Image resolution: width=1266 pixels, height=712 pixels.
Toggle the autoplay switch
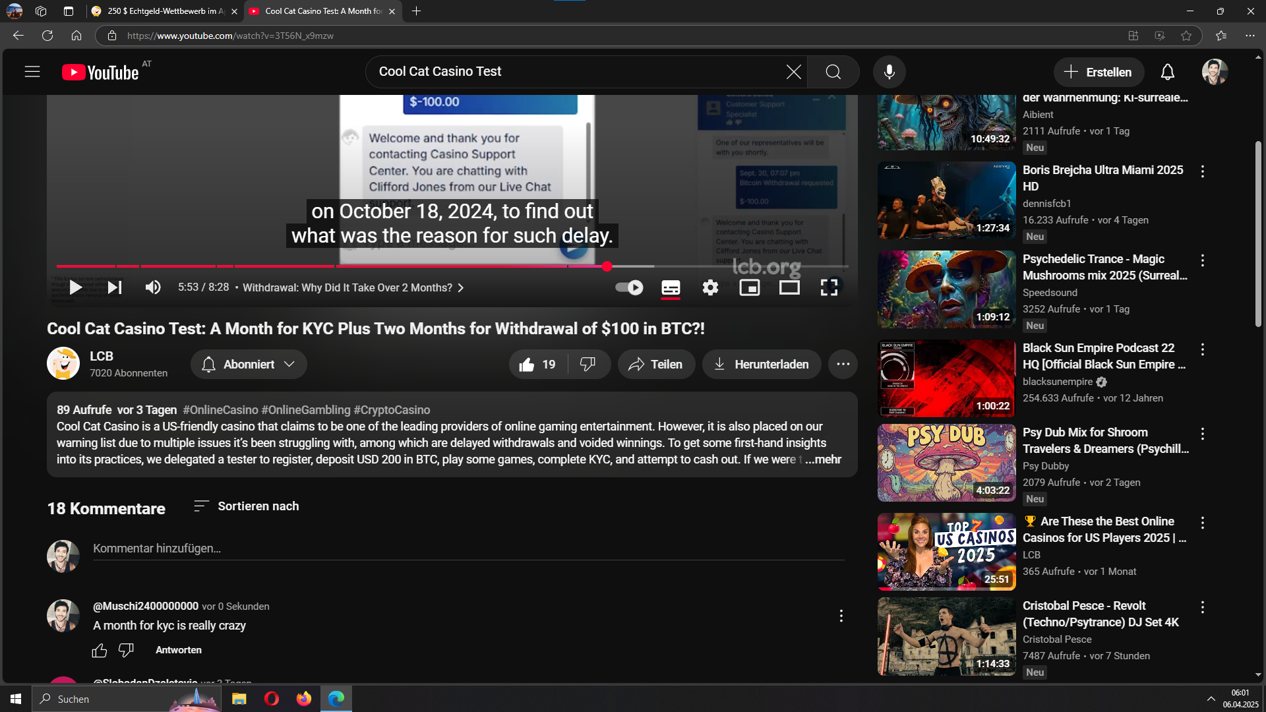[x=629, y=287]
